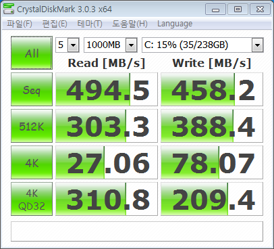Open the 도움말(H) menu
Image resolution: width=274 pixels, height=249 pixels.
(x=130, y=24)
